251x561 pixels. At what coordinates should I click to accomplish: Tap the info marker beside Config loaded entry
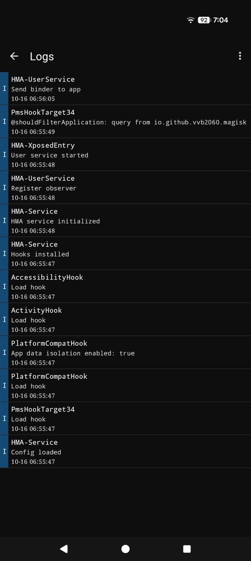(4, 451)
